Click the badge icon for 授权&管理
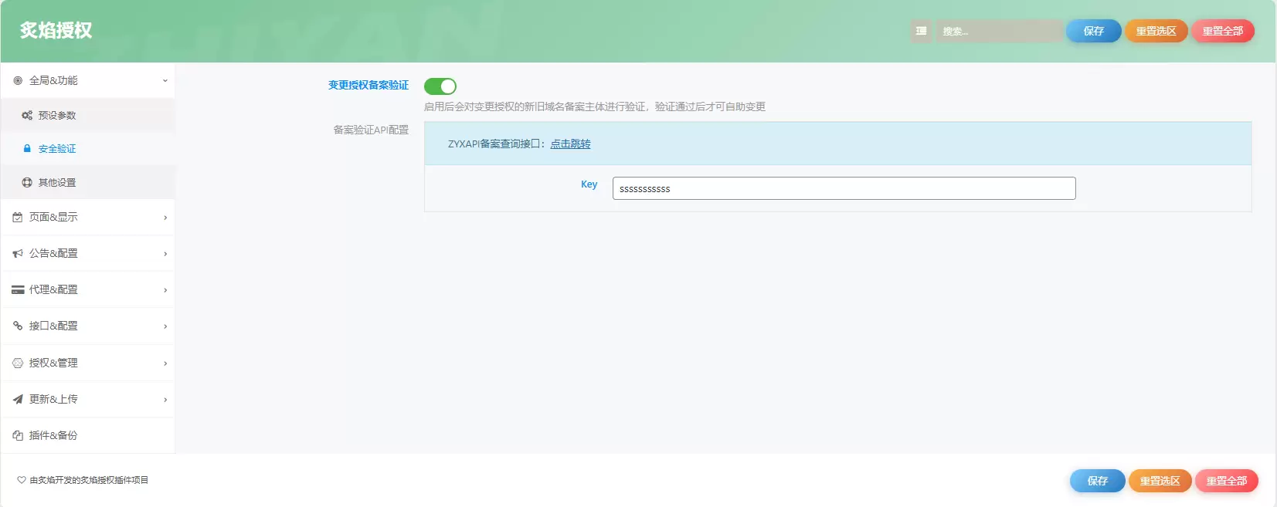 [18, 363]
